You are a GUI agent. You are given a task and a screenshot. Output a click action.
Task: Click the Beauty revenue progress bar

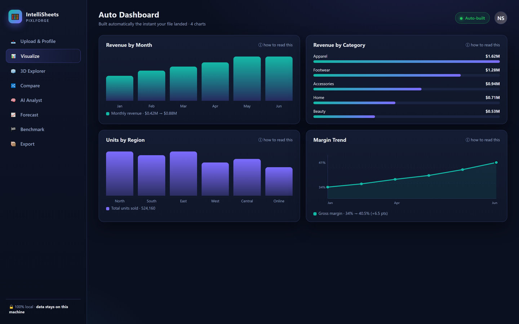(407, 117)
